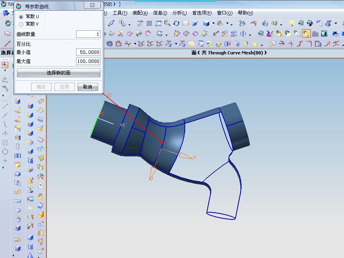Click the blue cone primitive icon
This screenshot has height=258, width=344.
pyautogui.click(x=30, y=255)
